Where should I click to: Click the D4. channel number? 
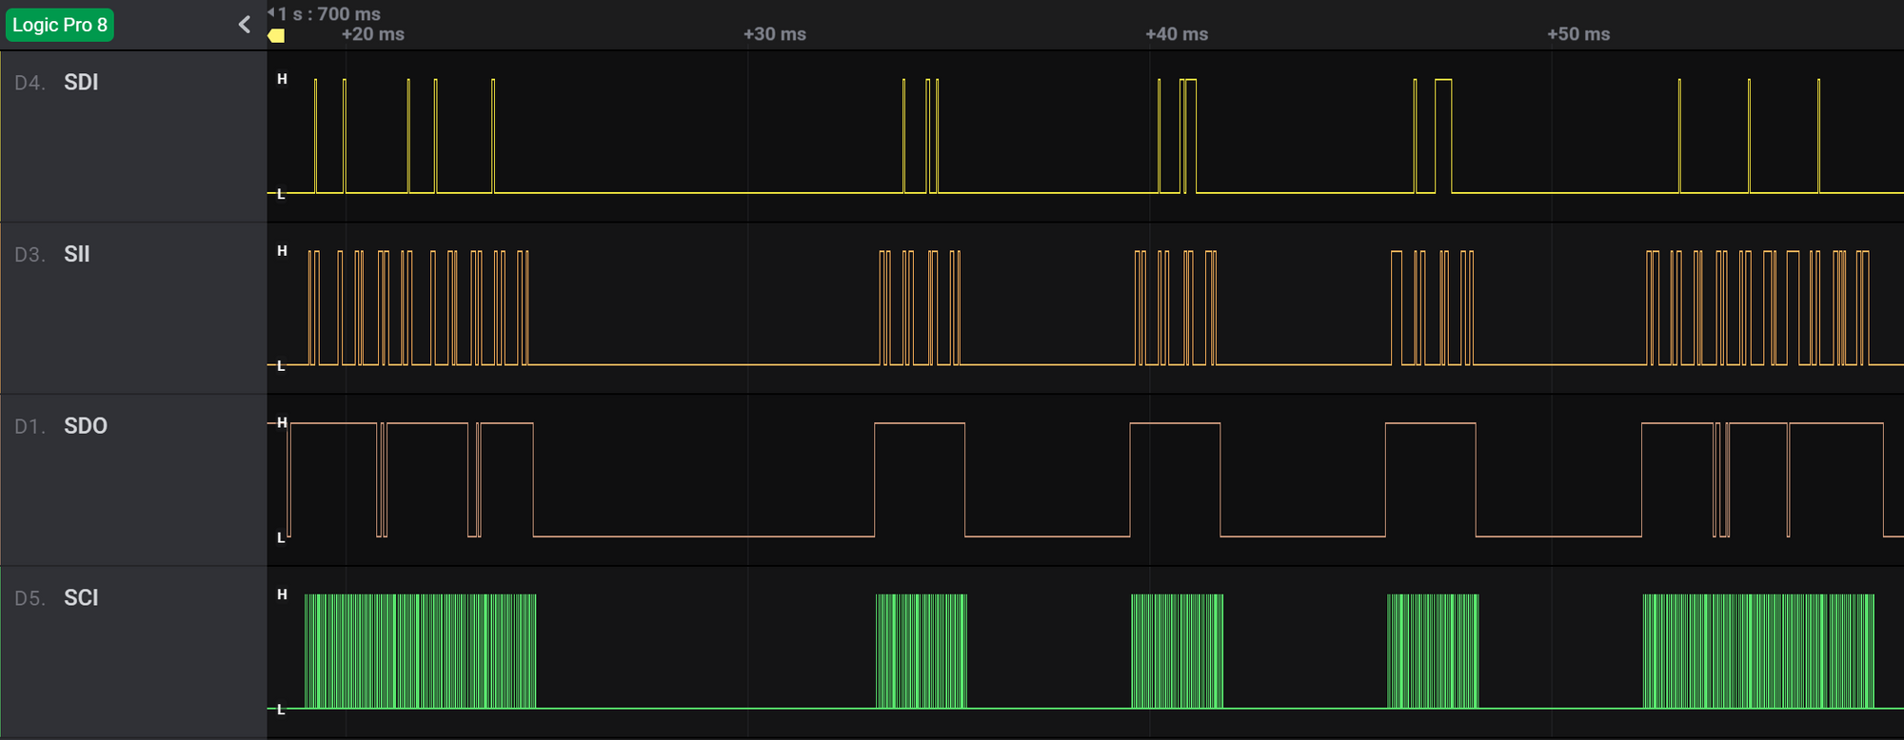click(x=30, y=83)
